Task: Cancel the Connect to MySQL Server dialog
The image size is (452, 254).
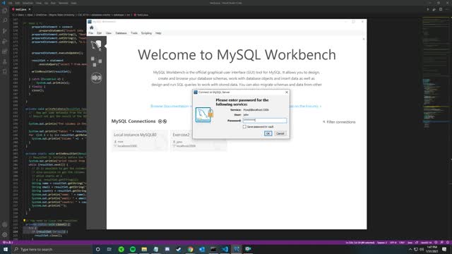Action: (280, 133)
